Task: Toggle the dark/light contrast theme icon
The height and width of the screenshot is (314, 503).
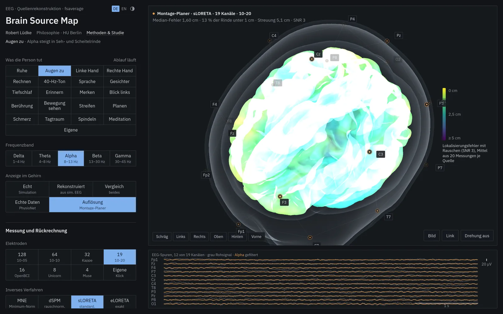Action: pyautogui.click(x=132, y=9)
